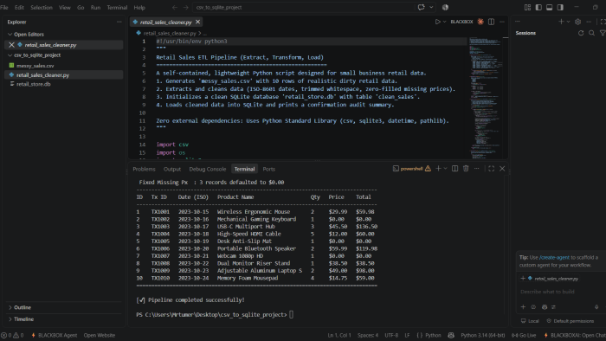Image resolution: width=606 pixels, height=341 pixels.
Task: Refresh the Sessions list
Action: point(581,33)
